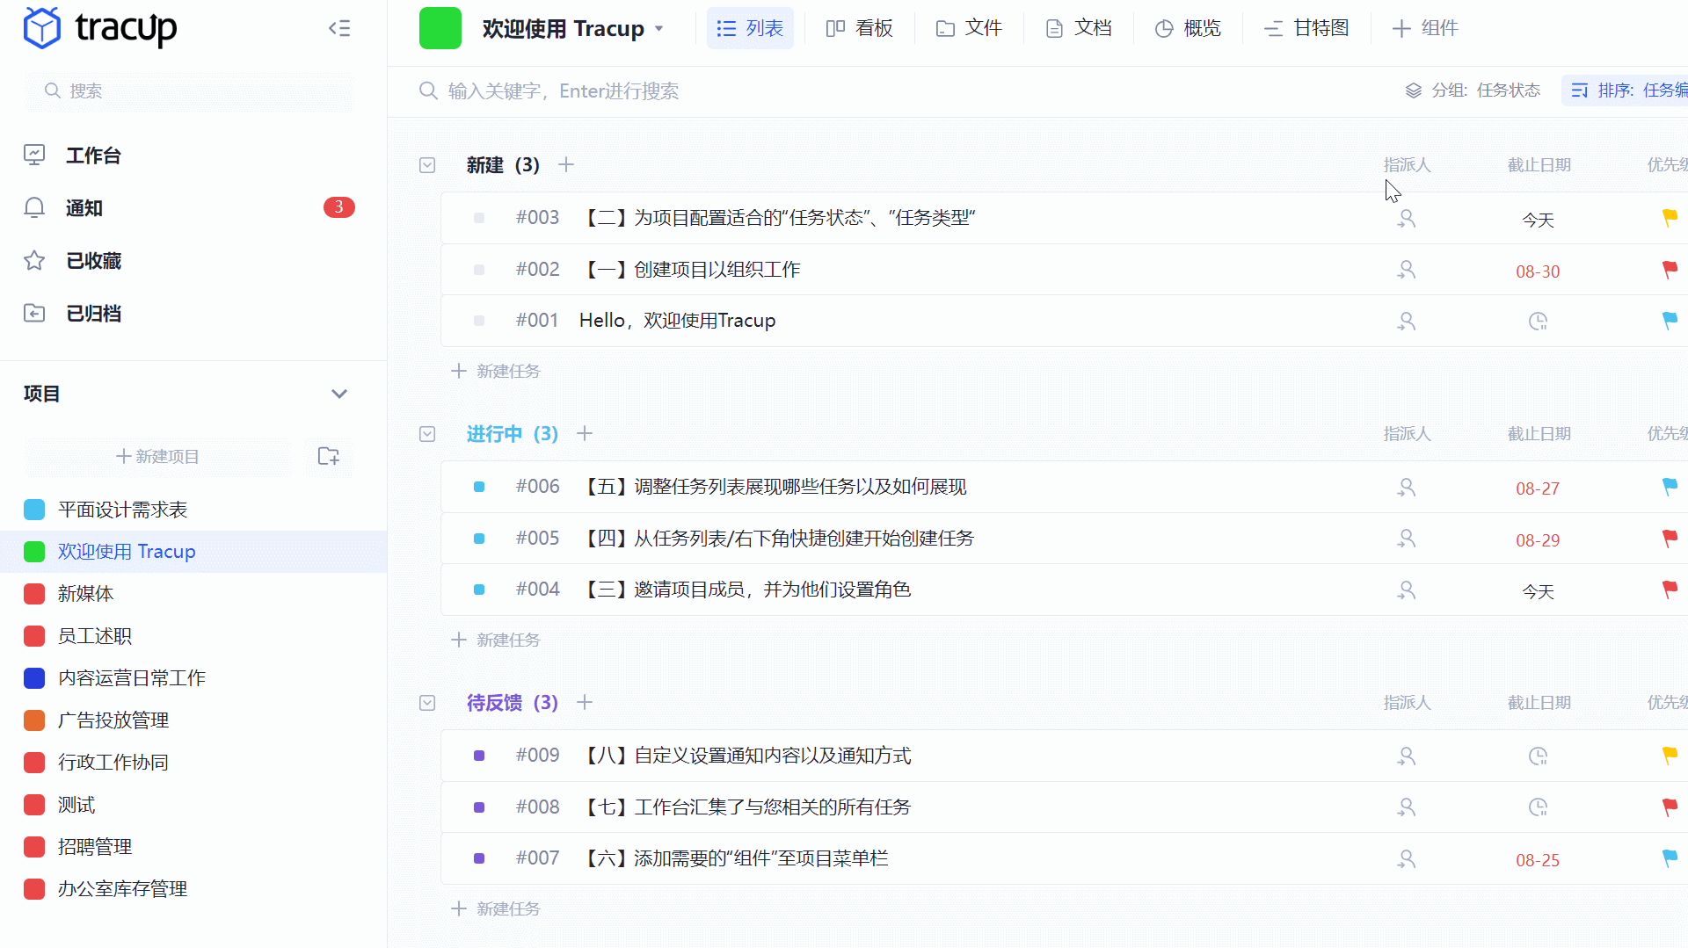Screen dimensions: 1688x948
Task: Open the project switcher dropdown next to 欢迎使用 Tracup
Action: [x=660, y=28]
